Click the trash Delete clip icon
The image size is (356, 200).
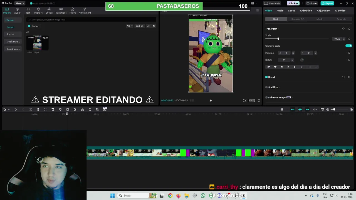(x=53, y=109)
